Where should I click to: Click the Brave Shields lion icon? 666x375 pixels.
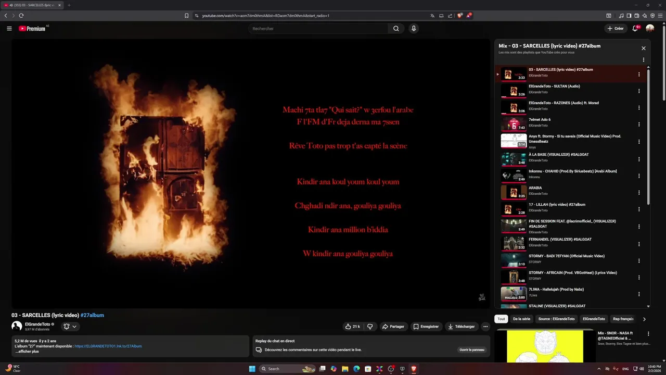click(x=459, y=16)
